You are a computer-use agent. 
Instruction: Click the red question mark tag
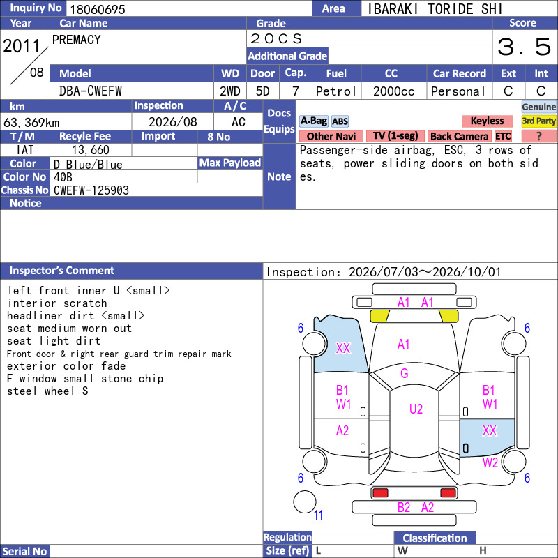point(538,136)
